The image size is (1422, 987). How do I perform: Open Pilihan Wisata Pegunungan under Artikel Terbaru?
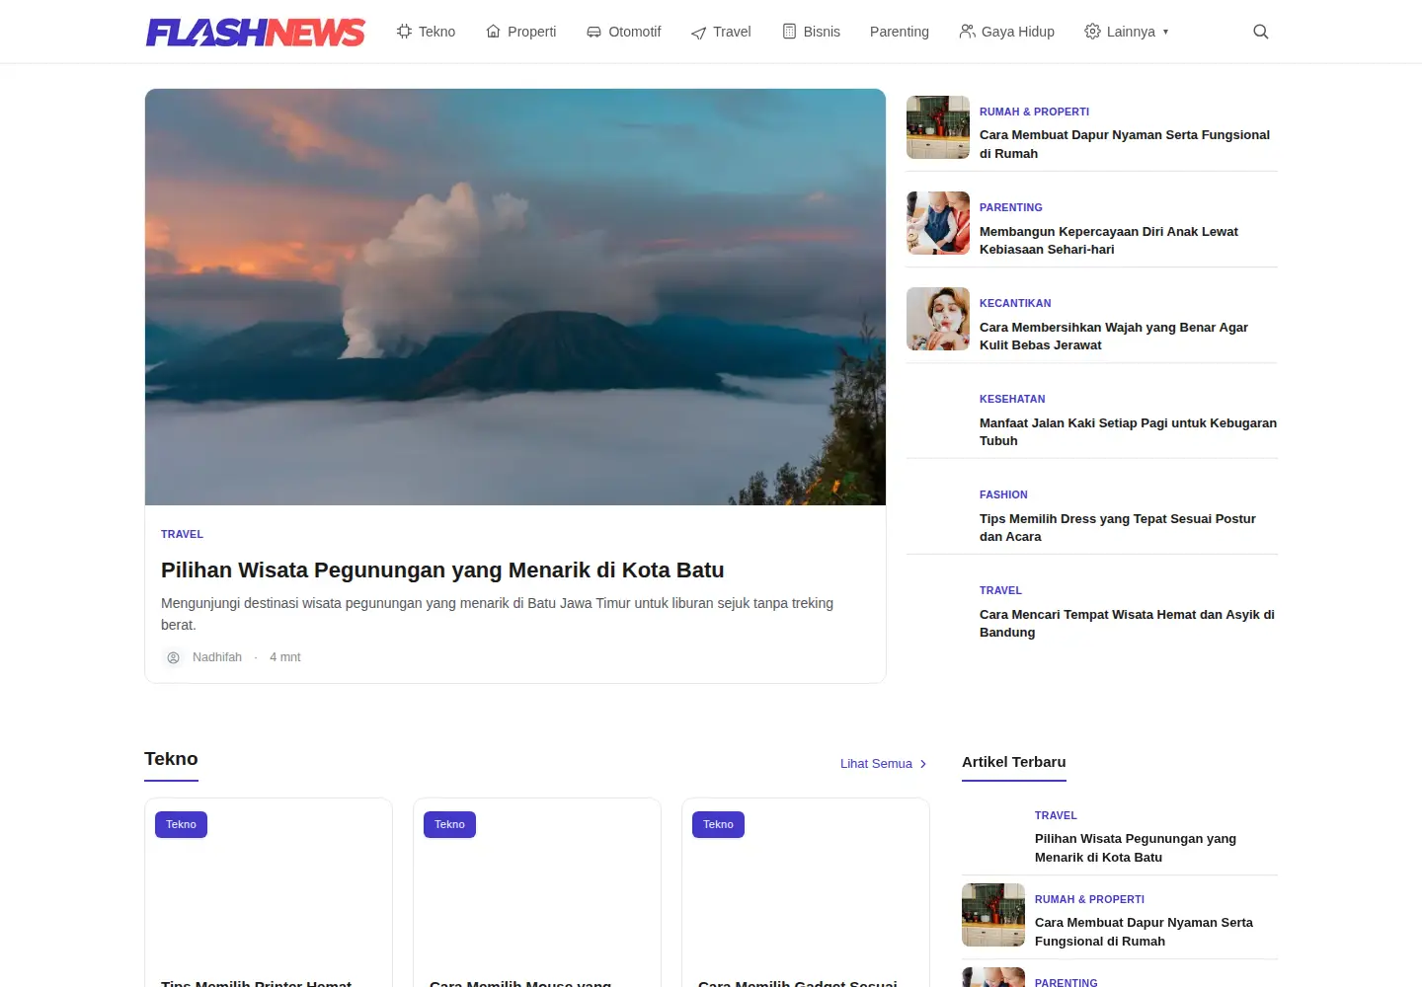[x=1136, y=848]
